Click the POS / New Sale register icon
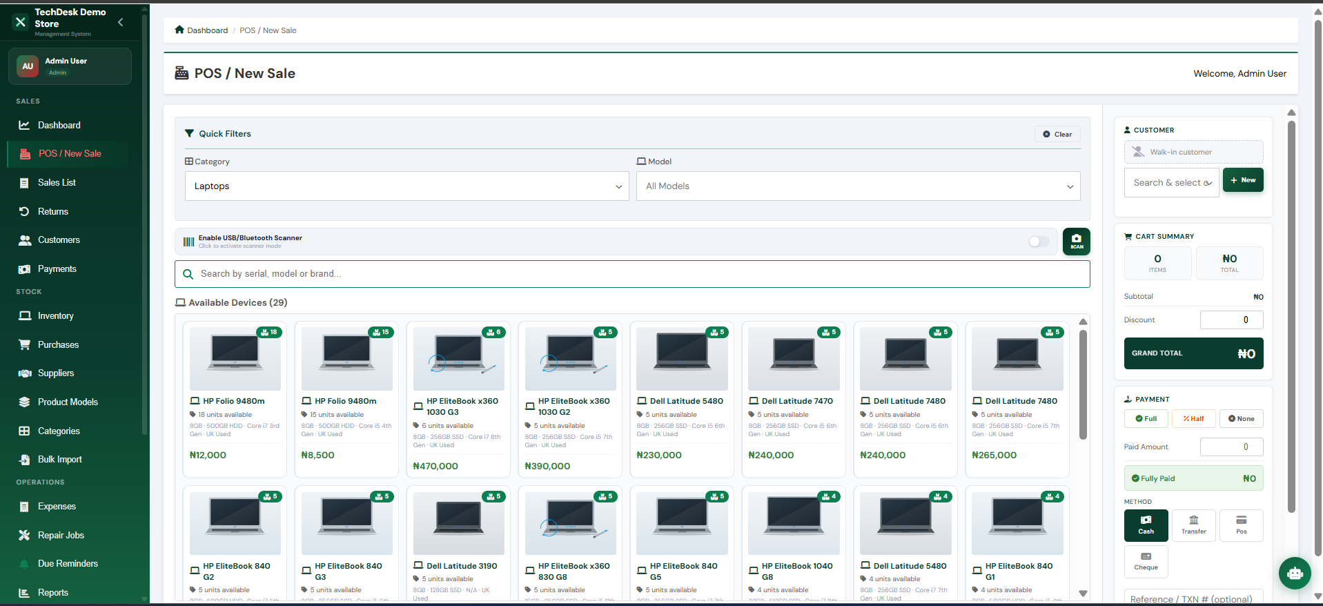This screenshot has width=1323, height=606. click(x=26, y=153)
